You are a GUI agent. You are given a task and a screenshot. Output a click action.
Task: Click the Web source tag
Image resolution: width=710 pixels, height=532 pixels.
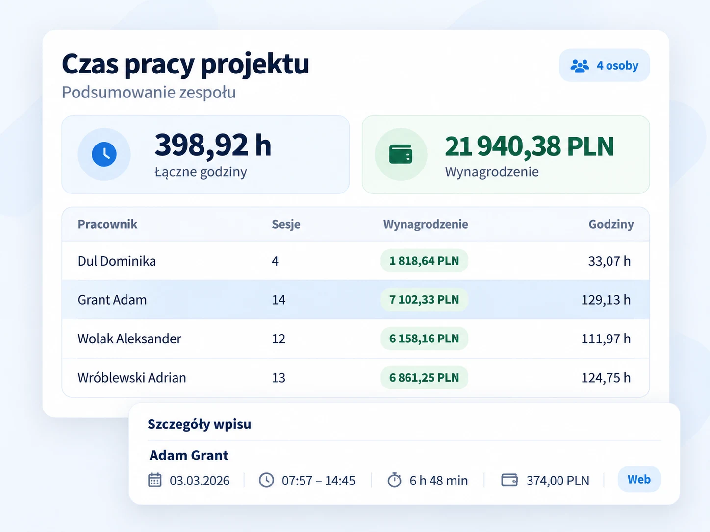639,479
